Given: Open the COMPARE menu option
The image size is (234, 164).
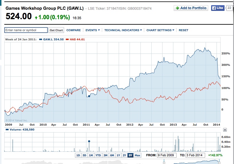Looking at the screenshot, I should click(x=74, y=30).
